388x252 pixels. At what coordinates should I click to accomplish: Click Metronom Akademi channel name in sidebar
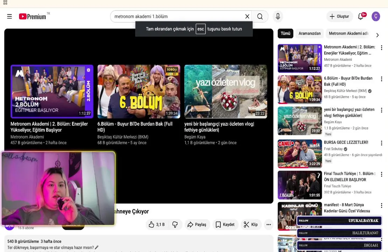338,59
